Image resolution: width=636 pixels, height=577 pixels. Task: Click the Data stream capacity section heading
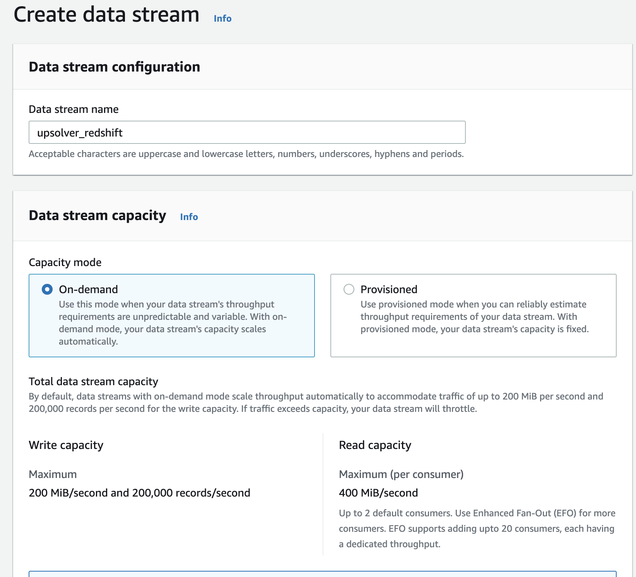coord(97,215)
